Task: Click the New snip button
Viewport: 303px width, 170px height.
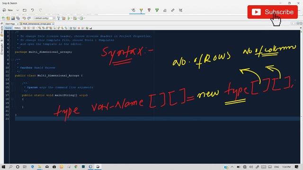Action: [8, 10]
